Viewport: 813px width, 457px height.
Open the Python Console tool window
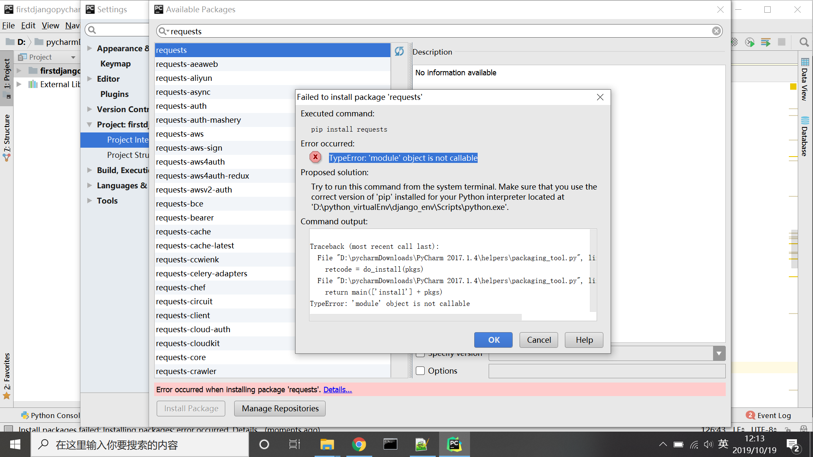point(50,415)
